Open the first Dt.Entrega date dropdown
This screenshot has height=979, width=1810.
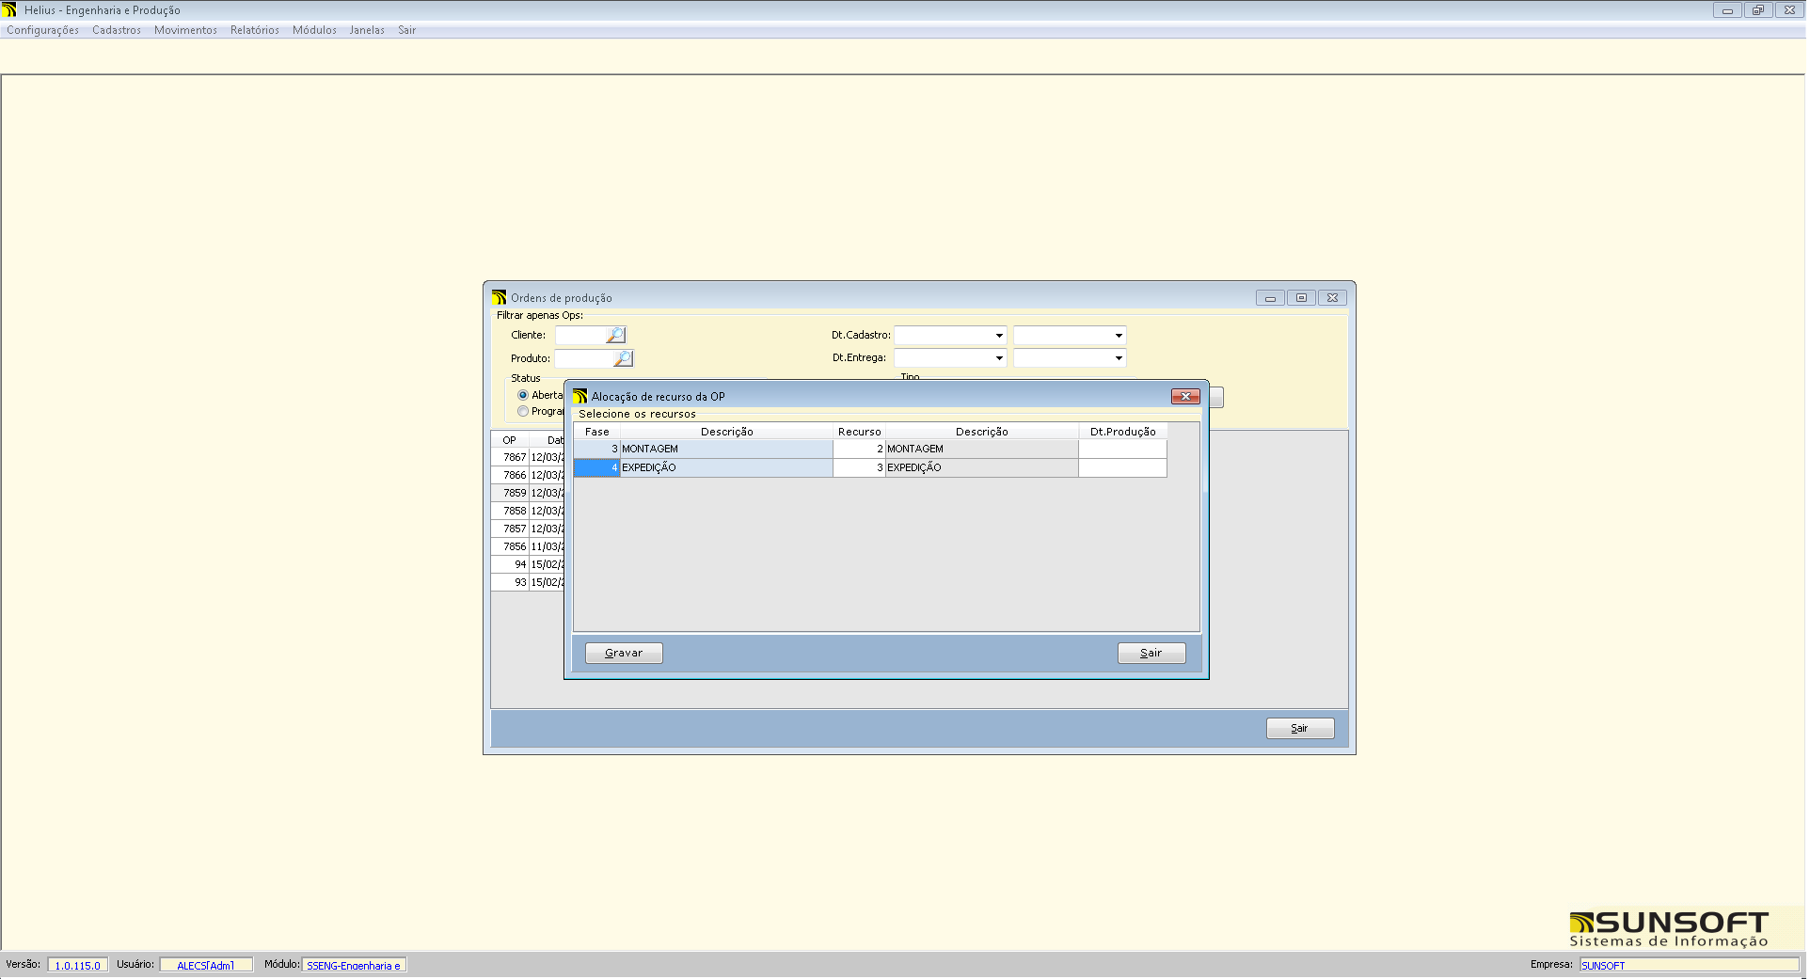(x=998, y=357)
